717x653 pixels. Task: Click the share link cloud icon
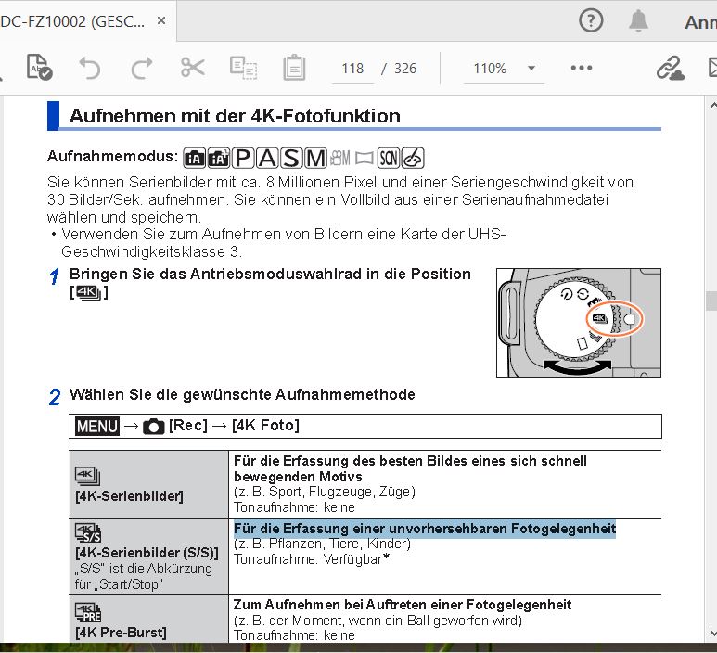pyautogui.click(x=670, y=68)
